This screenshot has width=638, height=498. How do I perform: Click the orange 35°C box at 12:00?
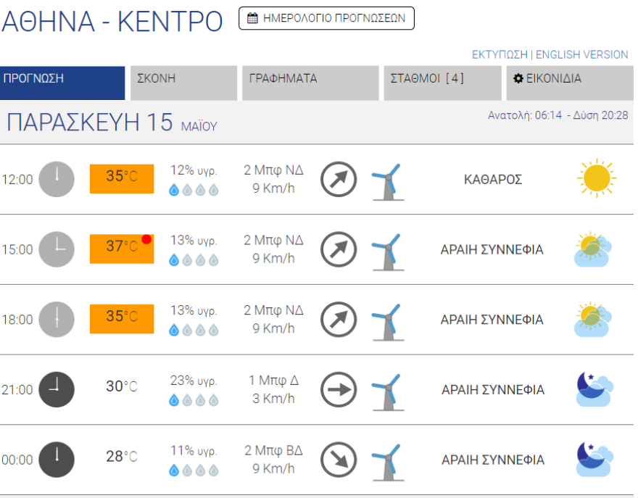(x=121, y=178)
